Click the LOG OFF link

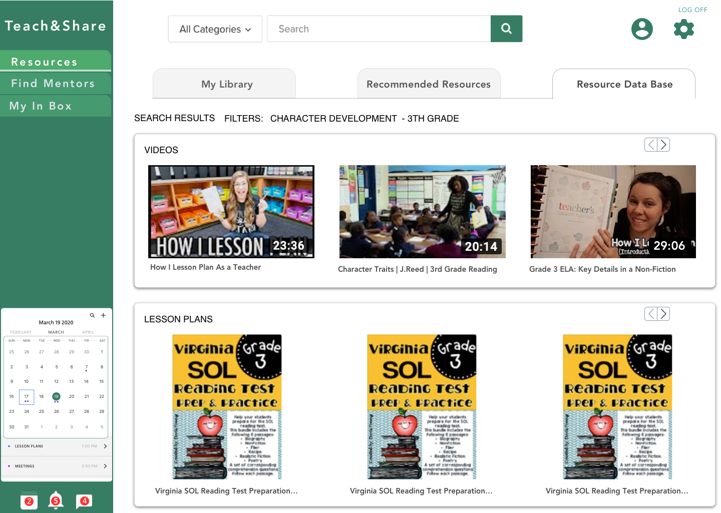(x=692, y=10)
